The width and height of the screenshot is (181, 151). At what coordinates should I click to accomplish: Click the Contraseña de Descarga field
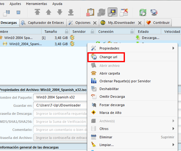coord(60,114)
